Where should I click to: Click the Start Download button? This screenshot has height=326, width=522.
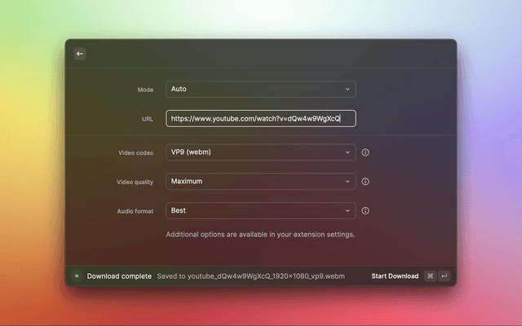(395, 276)
